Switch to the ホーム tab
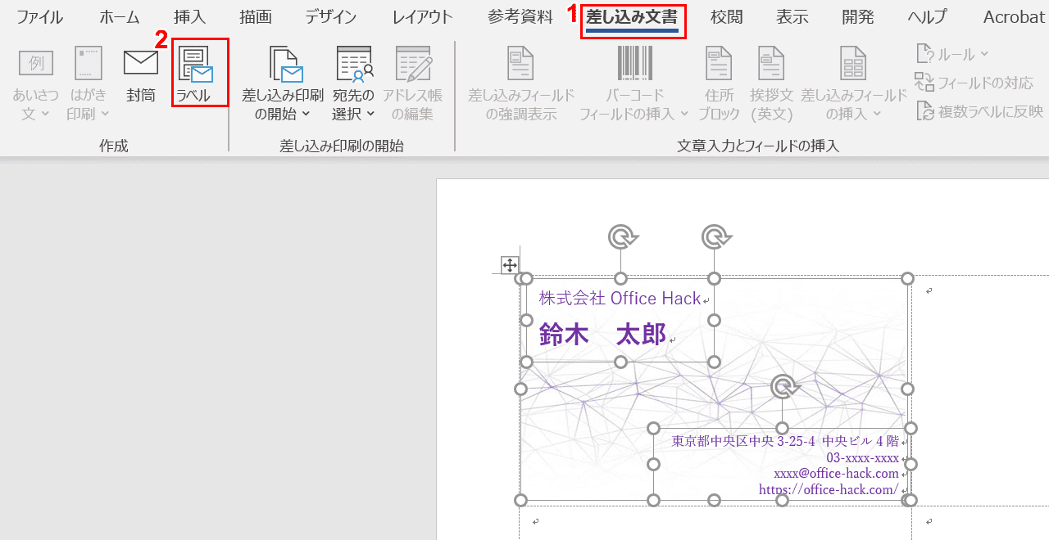 tap(120, 17)
